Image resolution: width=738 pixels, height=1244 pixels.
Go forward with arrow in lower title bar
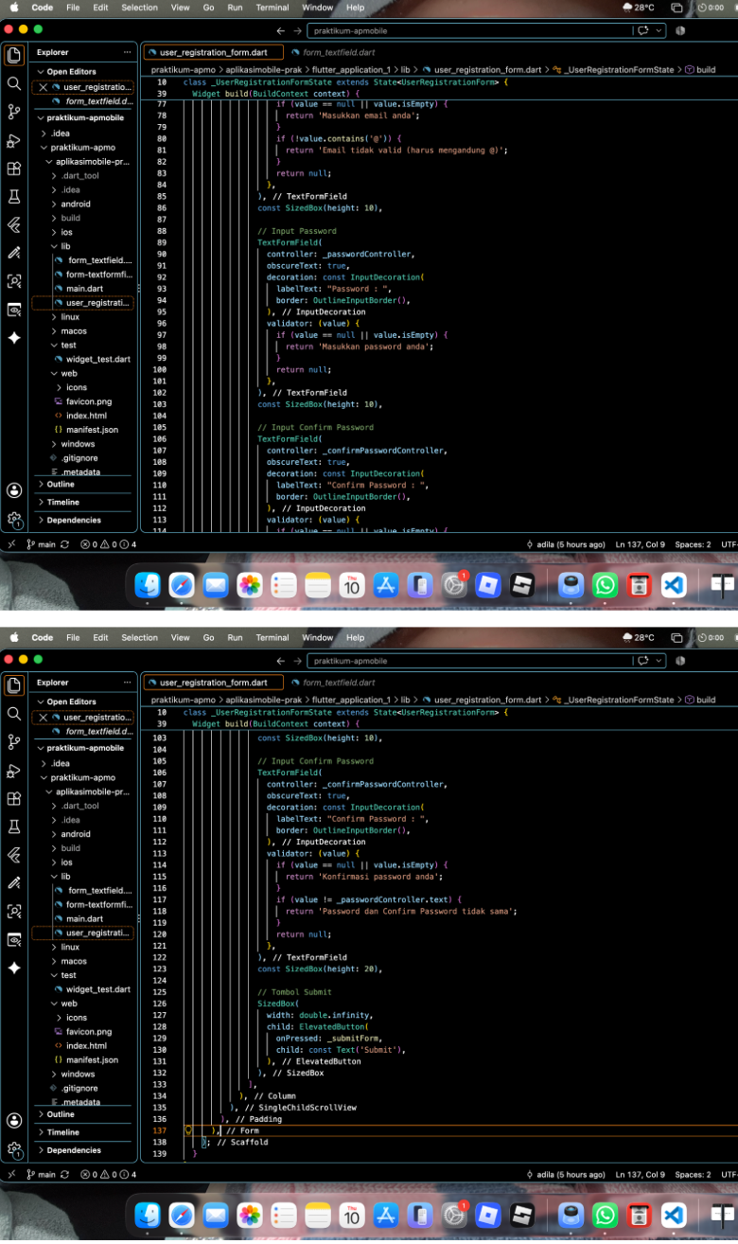(297, 661)
